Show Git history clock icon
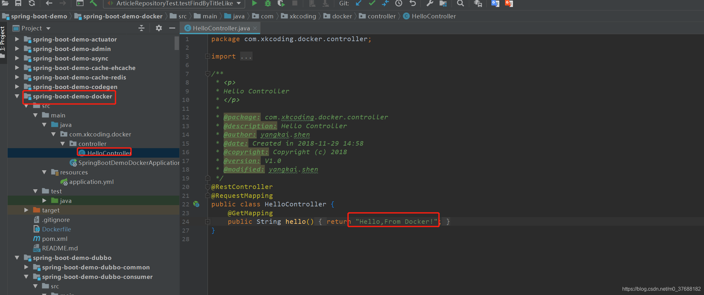The width and height of the screenshot is (704, 295). (x=399, y=3)
